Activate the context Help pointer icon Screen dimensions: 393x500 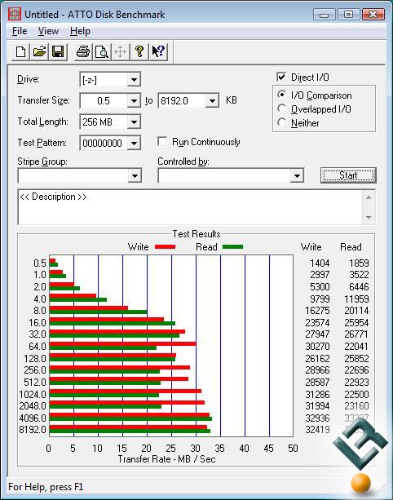158,51
